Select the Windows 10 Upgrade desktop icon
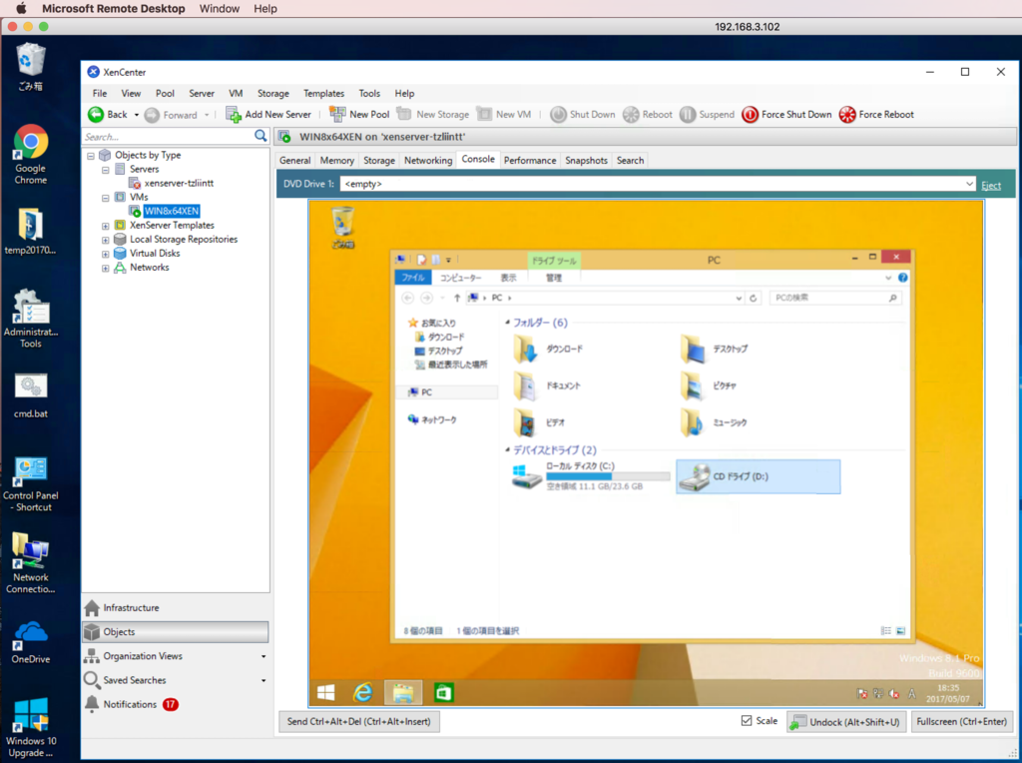Image resolution: width=1022 pixels, height=763 pixels. [31, 727]
